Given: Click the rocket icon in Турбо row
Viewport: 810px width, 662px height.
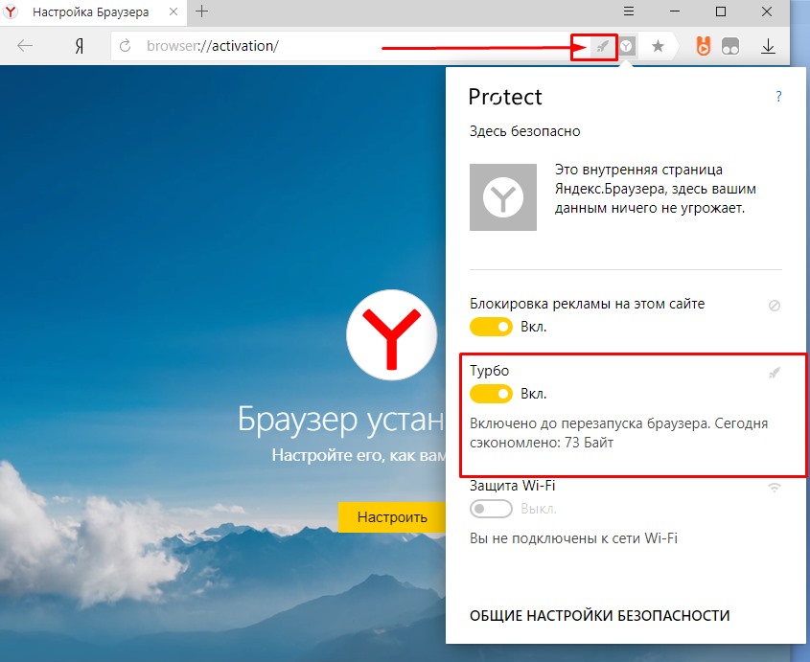Looking at the screenshot, I should point(774,373).
